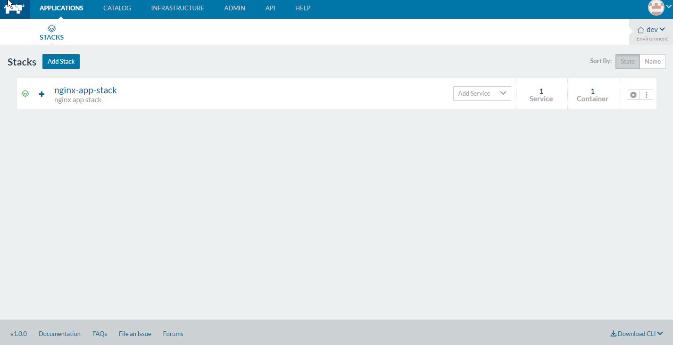This screenshot has height=345, width=673.
Task: Open the dev environment dropdown
Action: coord(656,30)
